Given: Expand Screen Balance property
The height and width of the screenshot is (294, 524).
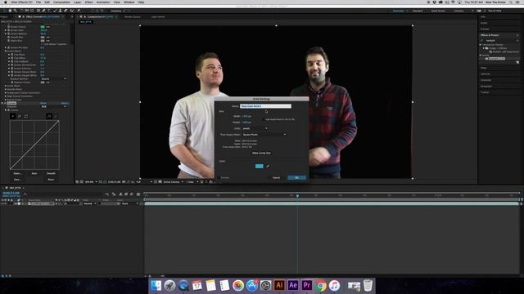Looking at the screenshot, I should 6,33.
